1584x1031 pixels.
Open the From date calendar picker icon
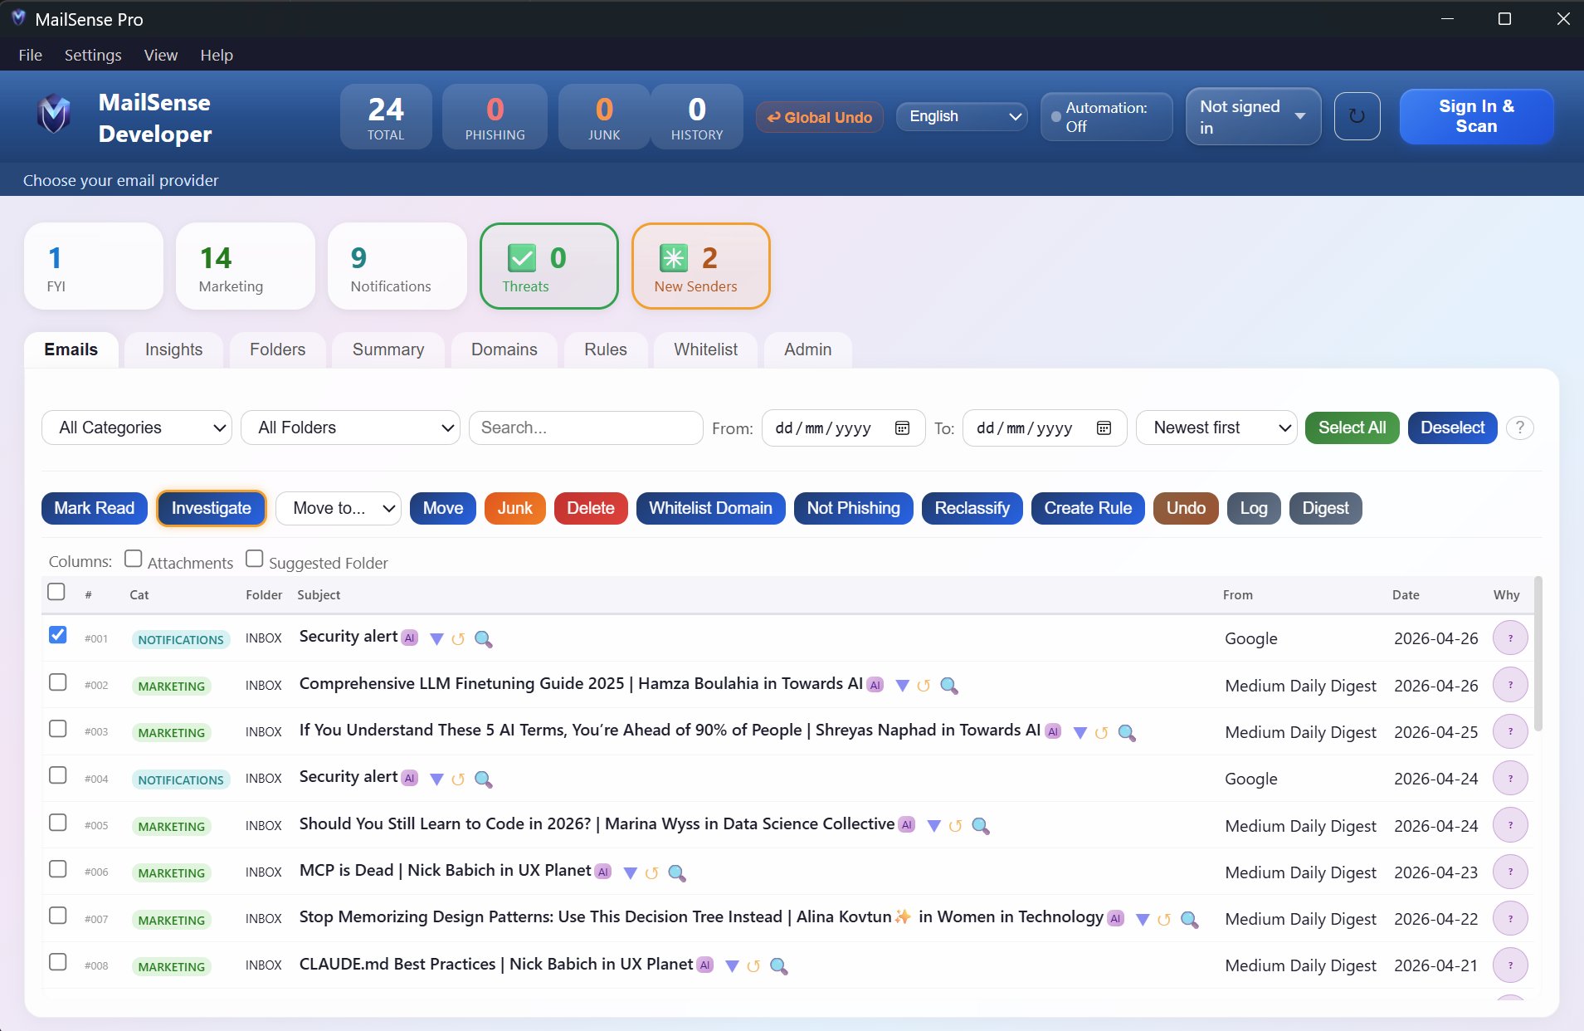902,428
